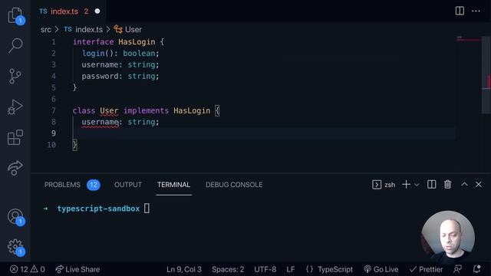Viewport: 491px width, 276px height.
Task: Open errors and warnings status item
Action: (28, 269)
